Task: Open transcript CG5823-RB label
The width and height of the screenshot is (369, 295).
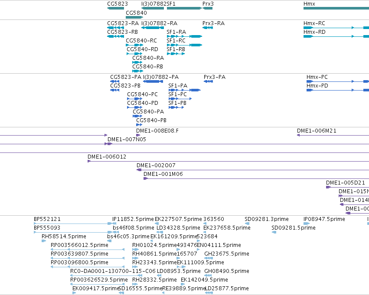Action: (x=122, y=32)
